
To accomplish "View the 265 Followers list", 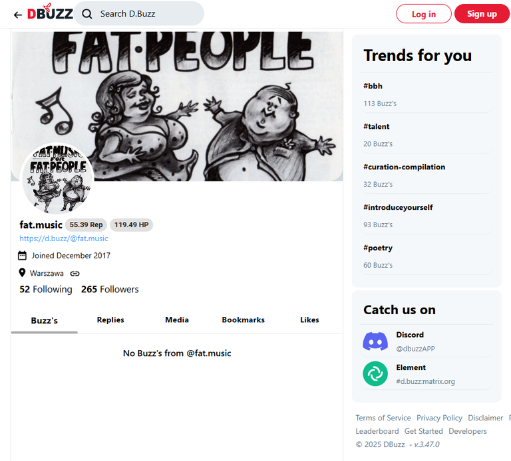I will (x=110, y=289).
